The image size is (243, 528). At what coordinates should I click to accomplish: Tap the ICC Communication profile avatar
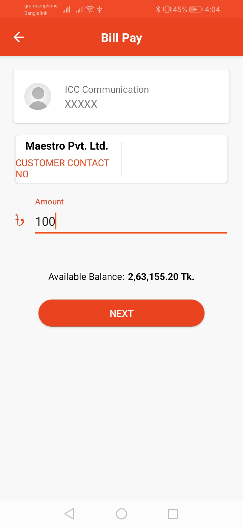[38, 96]
